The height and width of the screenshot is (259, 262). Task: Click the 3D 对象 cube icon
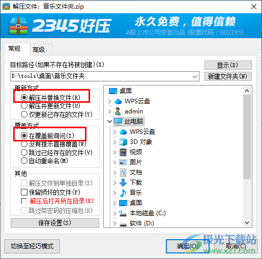[x=123, y=142]
